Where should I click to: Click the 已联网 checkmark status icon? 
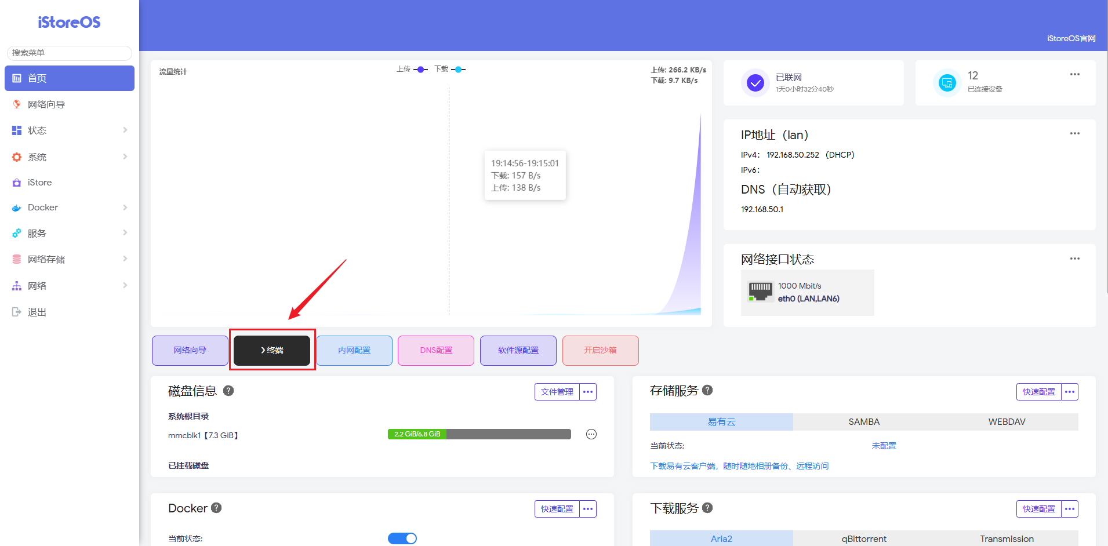coord(755,83)
